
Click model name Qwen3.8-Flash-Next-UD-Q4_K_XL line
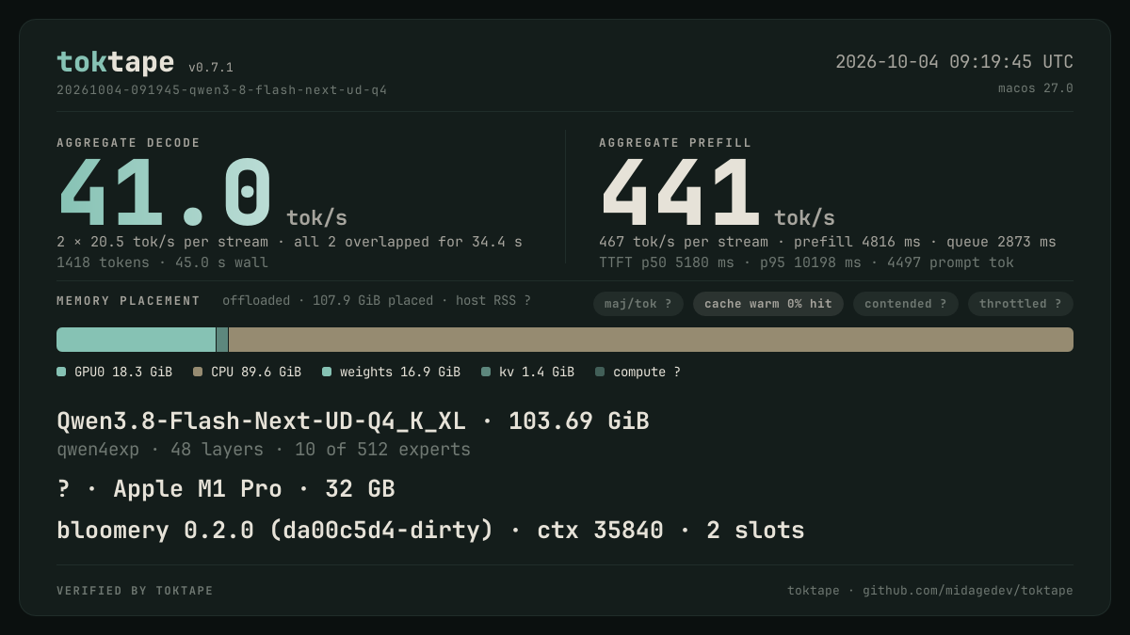coord(353,421)
